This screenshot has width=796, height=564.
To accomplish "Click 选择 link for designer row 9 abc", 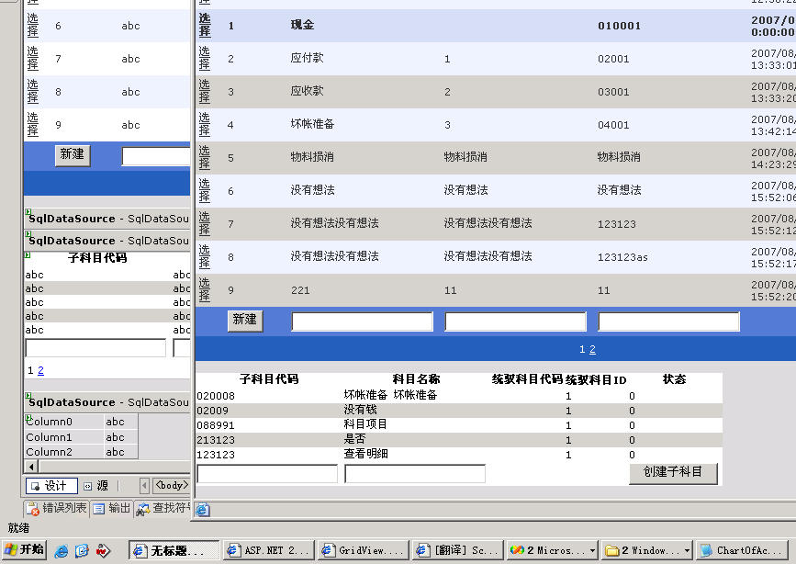I will coord(32,125).
